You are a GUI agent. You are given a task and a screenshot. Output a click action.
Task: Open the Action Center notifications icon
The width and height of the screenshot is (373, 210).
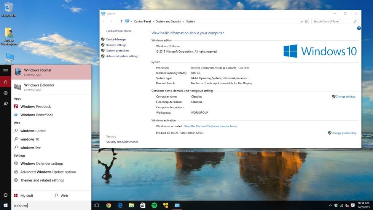coord(353,205)
